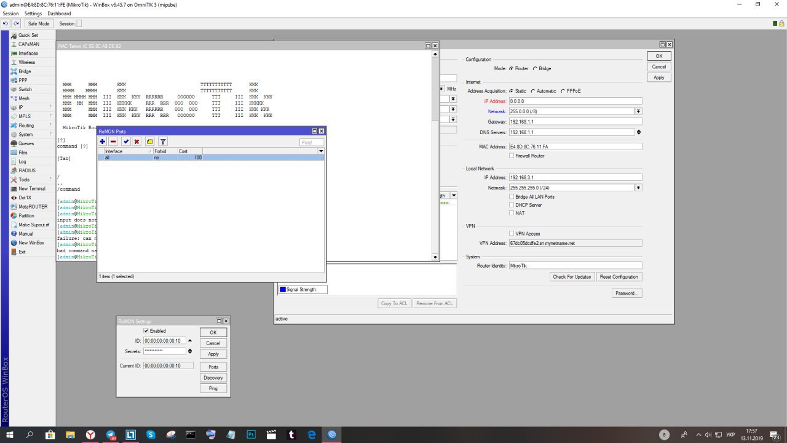Click the Reset Configuration button
787x443 pixels.
(619, 277)
